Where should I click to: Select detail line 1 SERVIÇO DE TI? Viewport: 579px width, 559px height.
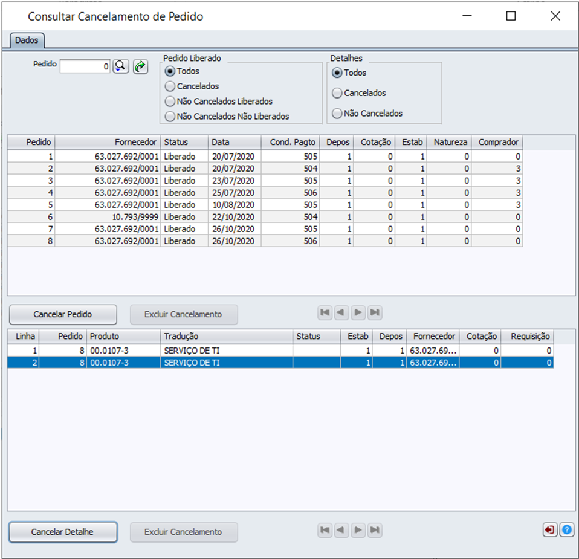280,351
